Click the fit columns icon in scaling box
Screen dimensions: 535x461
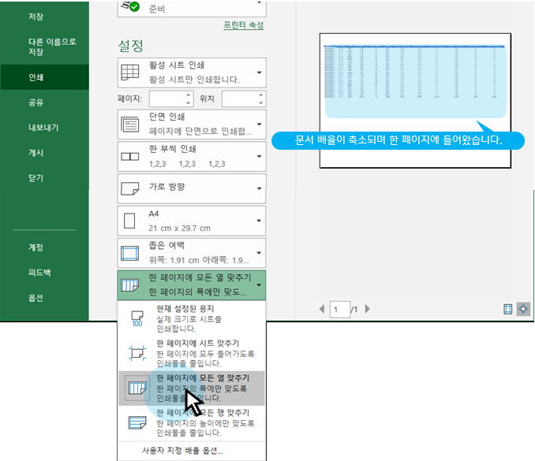[130, 285]
